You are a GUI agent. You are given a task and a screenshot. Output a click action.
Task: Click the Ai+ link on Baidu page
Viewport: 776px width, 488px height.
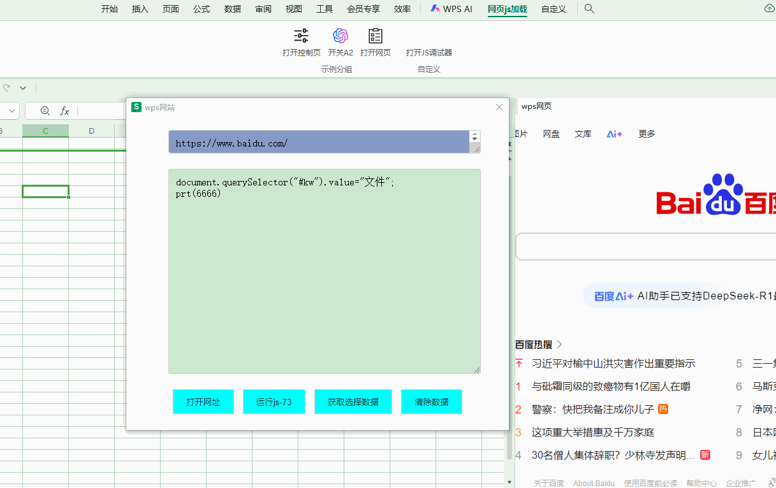tap(615, 134)
